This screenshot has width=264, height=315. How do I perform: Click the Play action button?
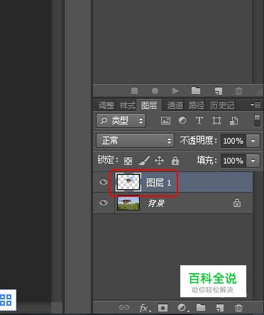point(175,90)
